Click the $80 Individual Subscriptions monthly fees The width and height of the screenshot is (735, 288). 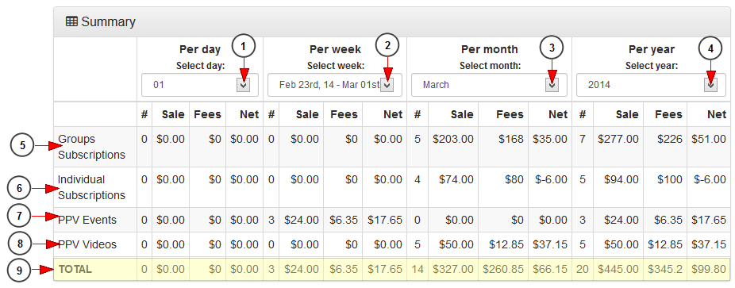514,179
